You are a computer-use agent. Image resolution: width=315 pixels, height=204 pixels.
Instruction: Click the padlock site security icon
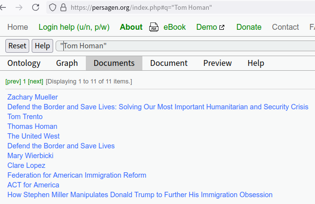(x=63, y=7)
